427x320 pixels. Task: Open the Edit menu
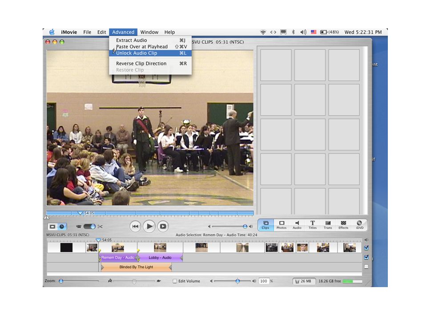(101, 32)
